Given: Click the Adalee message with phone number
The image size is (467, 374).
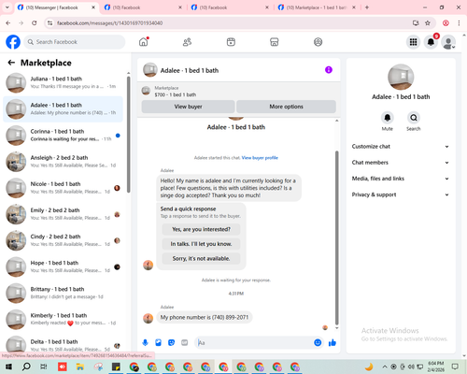Looking at the screenshot, I should tap(205, 317).
